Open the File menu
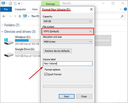 pos(6,9)
